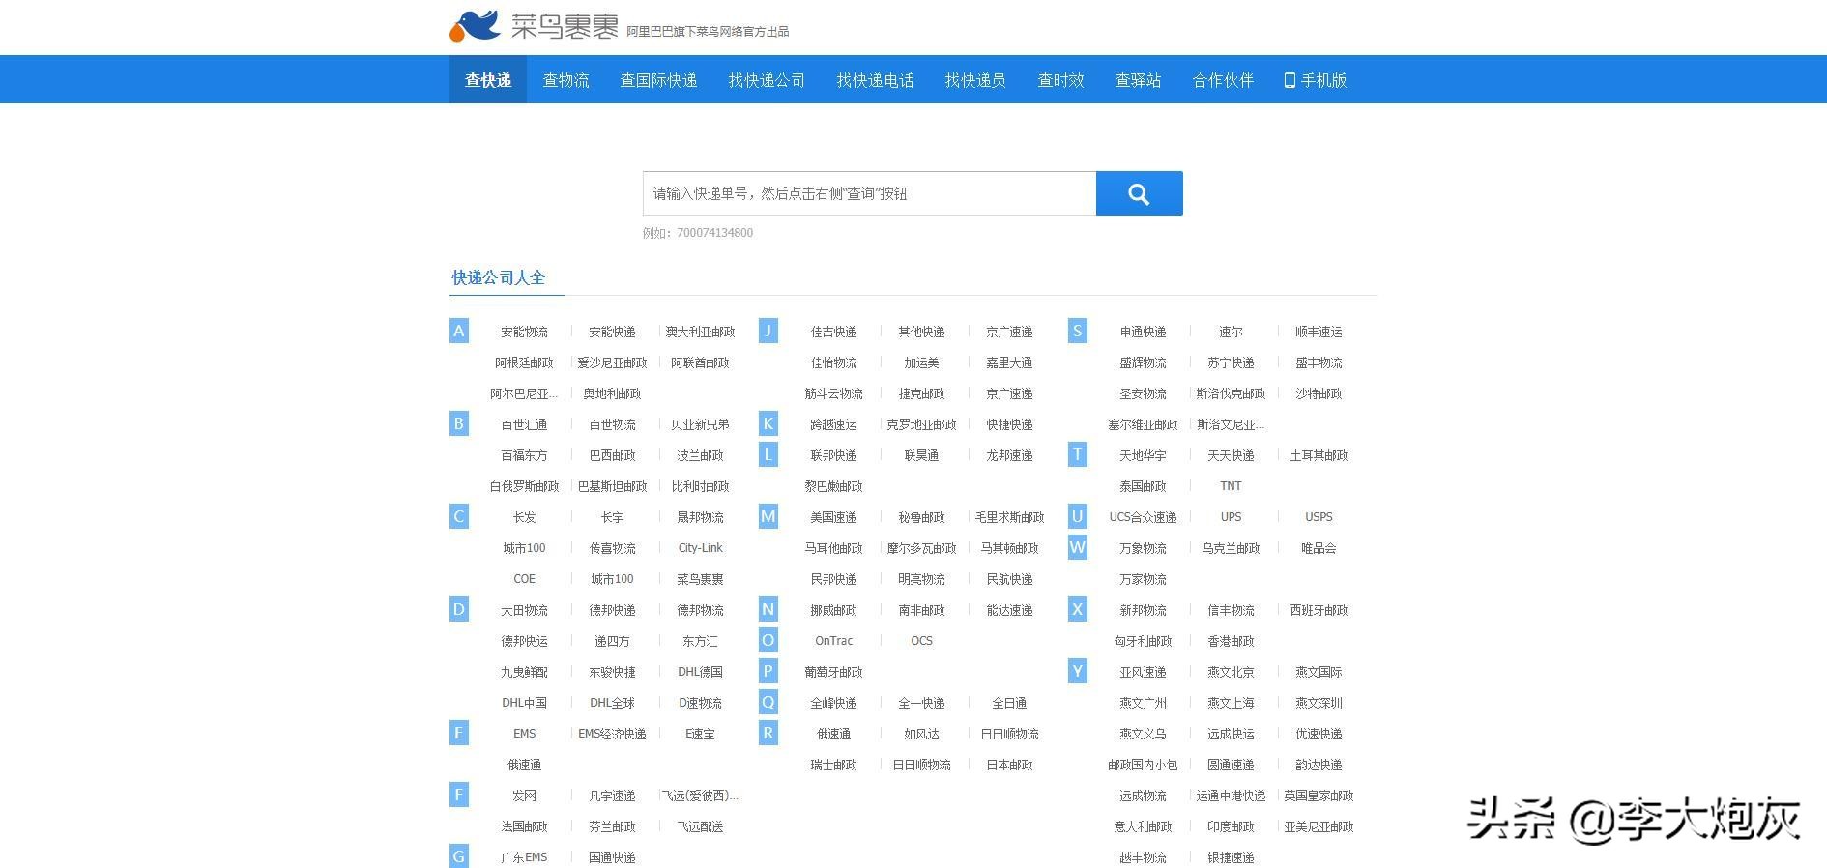Select letter Y index badge
Screen dimensions: 1827x868
pos(1078,672)
